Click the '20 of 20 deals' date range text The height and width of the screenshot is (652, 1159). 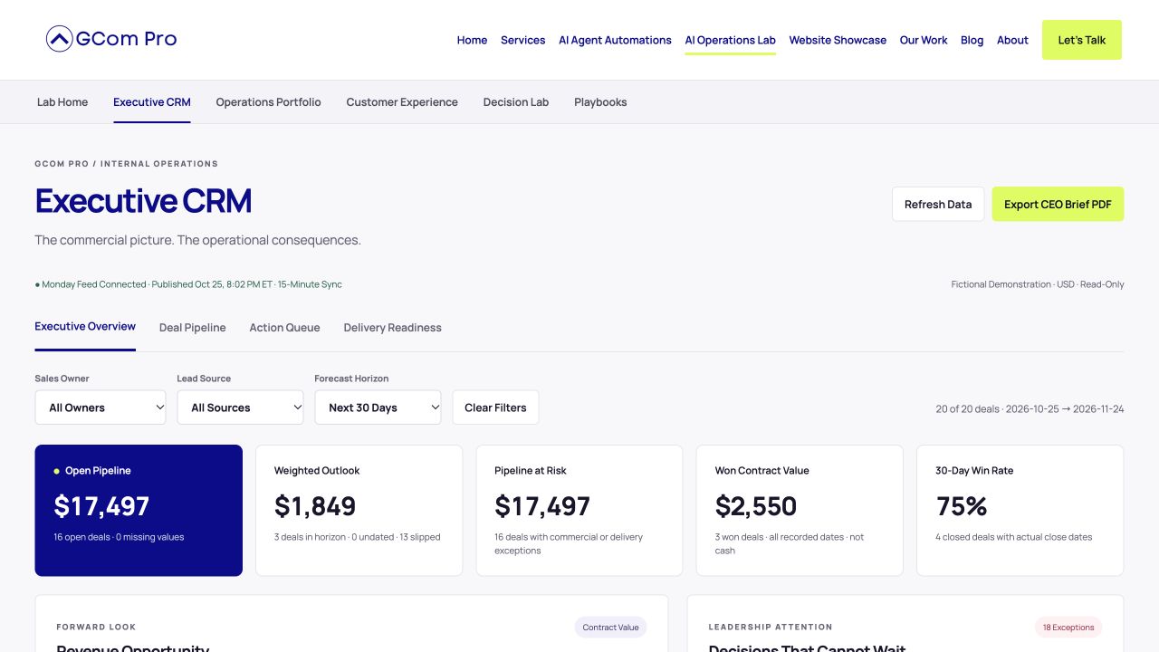(1030, 408)
